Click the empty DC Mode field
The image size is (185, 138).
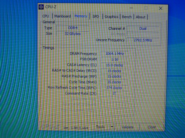(143, 34)
